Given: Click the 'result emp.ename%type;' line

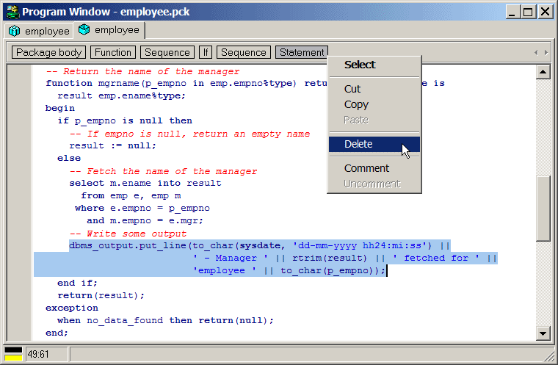Looking at the screenshot, I should coord(121,95).
